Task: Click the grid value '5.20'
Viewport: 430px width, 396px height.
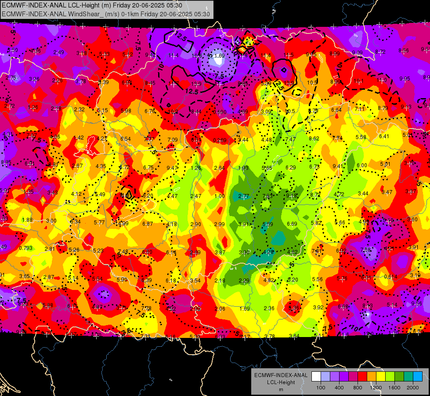Action: [293, 280]
